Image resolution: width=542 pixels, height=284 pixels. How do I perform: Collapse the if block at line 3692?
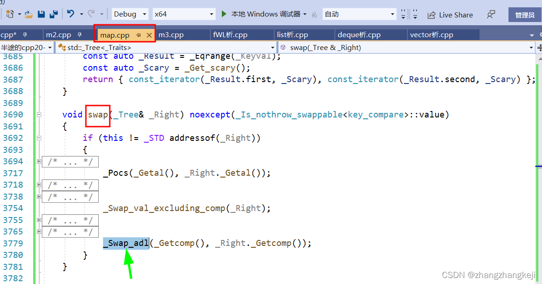coord(39,138)
